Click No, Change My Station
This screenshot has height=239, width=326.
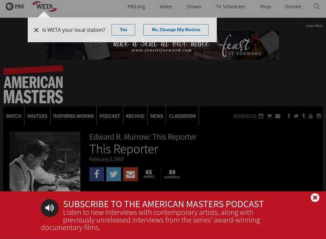pyautogui.click(x=176, y=30)
